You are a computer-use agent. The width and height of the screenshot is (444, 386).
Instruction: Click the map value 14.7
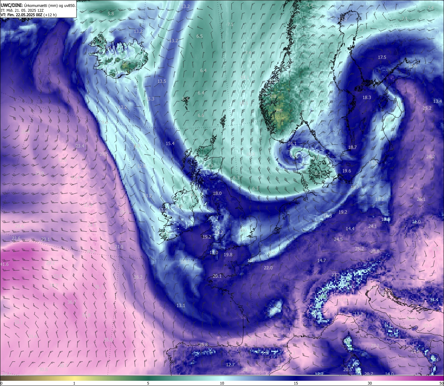322,260
